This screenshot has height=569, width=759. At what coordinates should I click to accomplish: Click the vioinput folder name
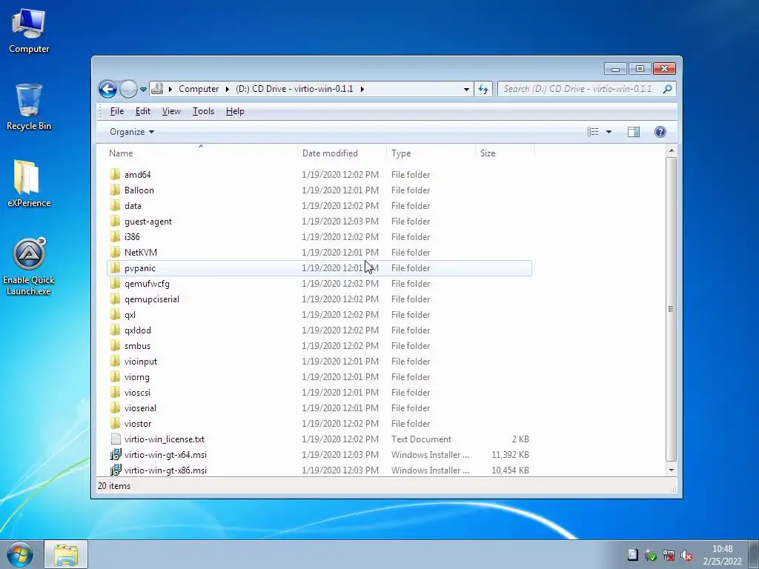[140, 362]
